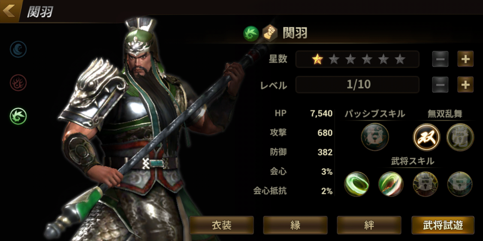Open the 衣装 costume menu
The height and width of the screenshot is (241, 483).
[x=221, y=225]
